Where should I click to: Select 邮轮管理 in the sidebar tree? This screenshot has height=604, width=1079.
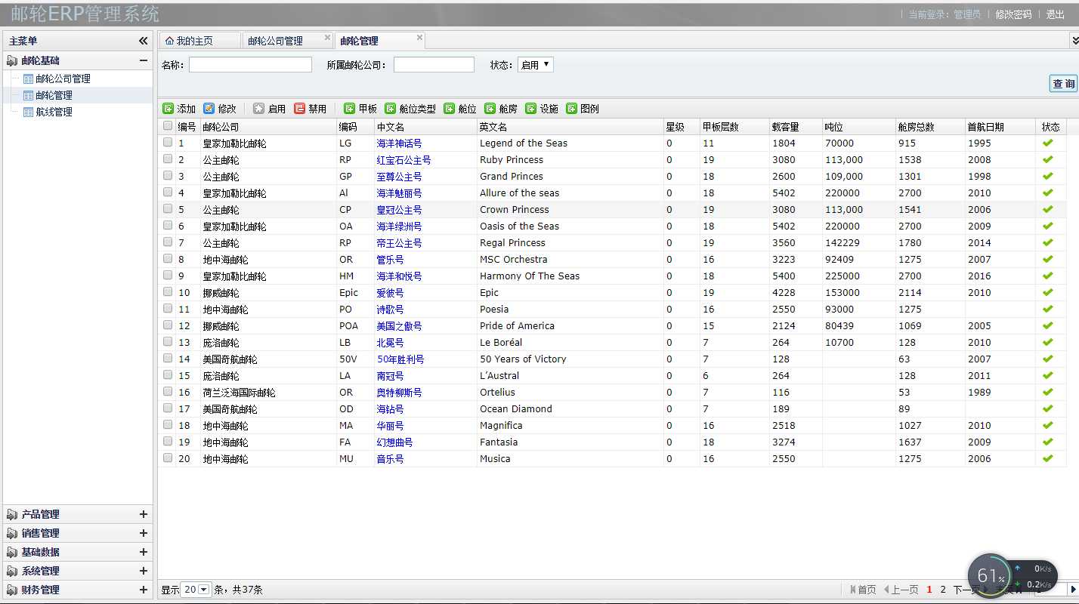tap(54, 95)
